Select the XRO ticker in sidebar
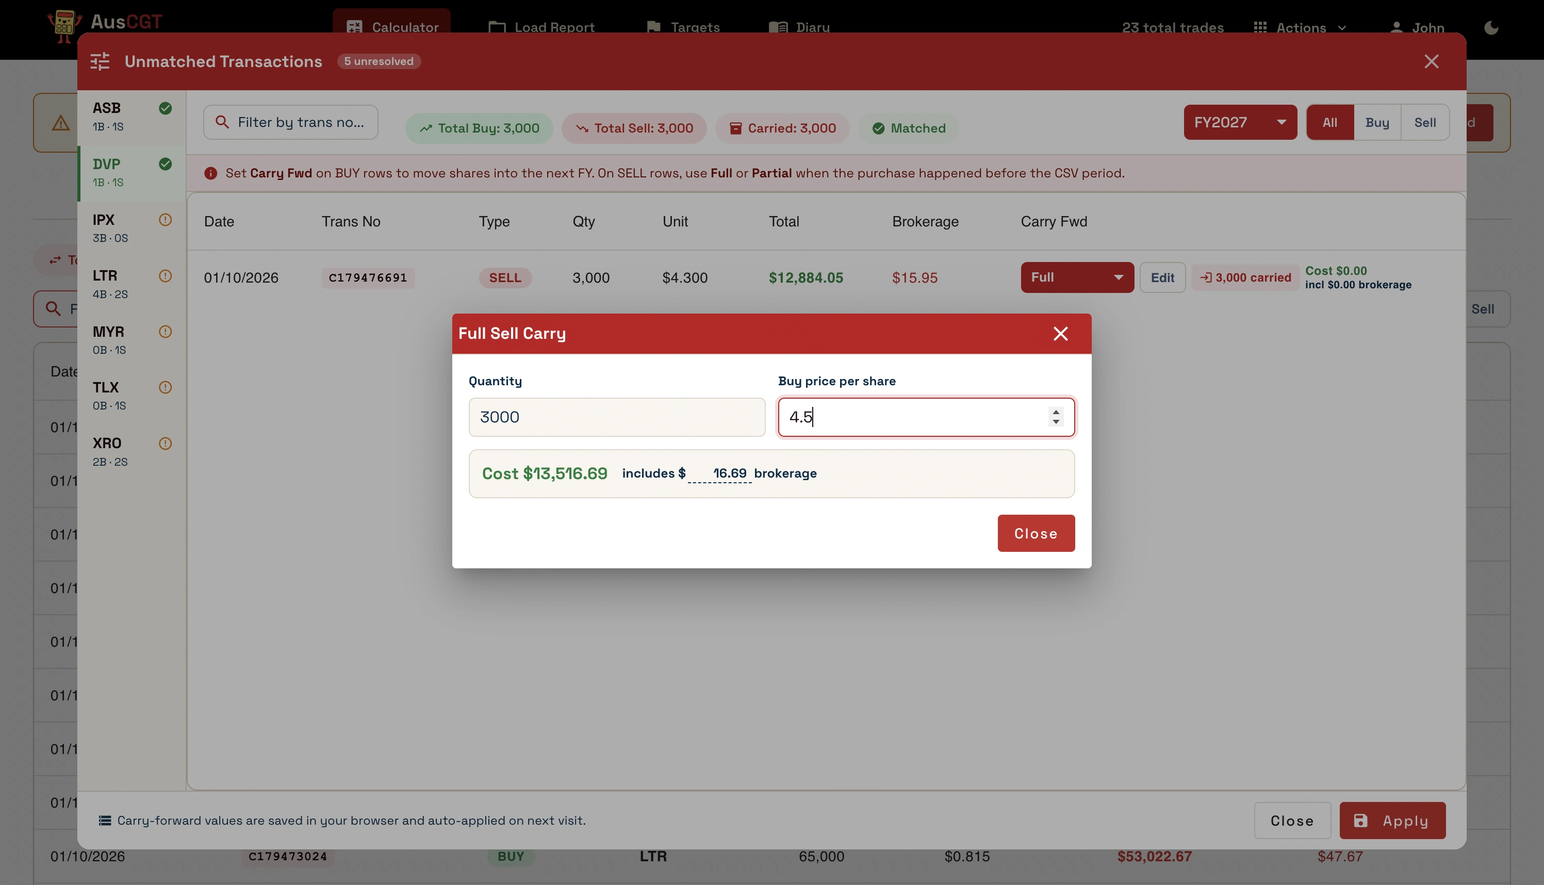The image size is (1544, 885). (132, 452)
